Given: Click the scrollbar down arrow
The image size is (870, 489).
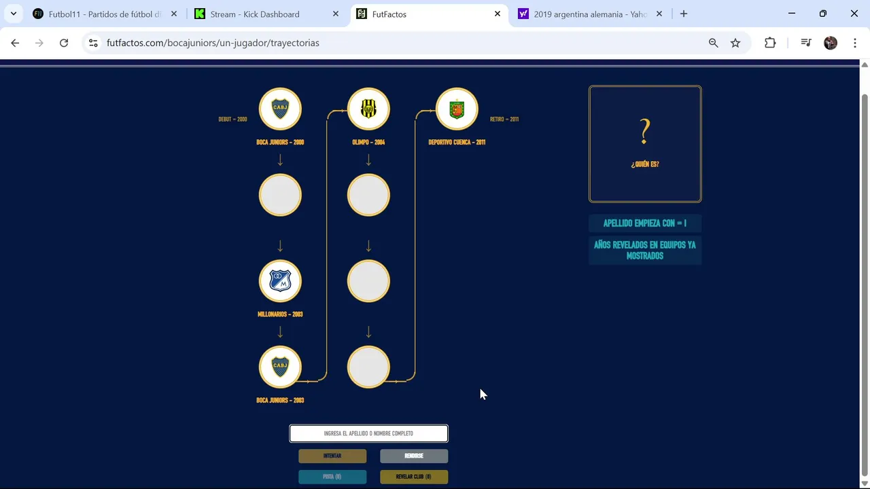Looking at the screenshot, I should tap(865, 483).
